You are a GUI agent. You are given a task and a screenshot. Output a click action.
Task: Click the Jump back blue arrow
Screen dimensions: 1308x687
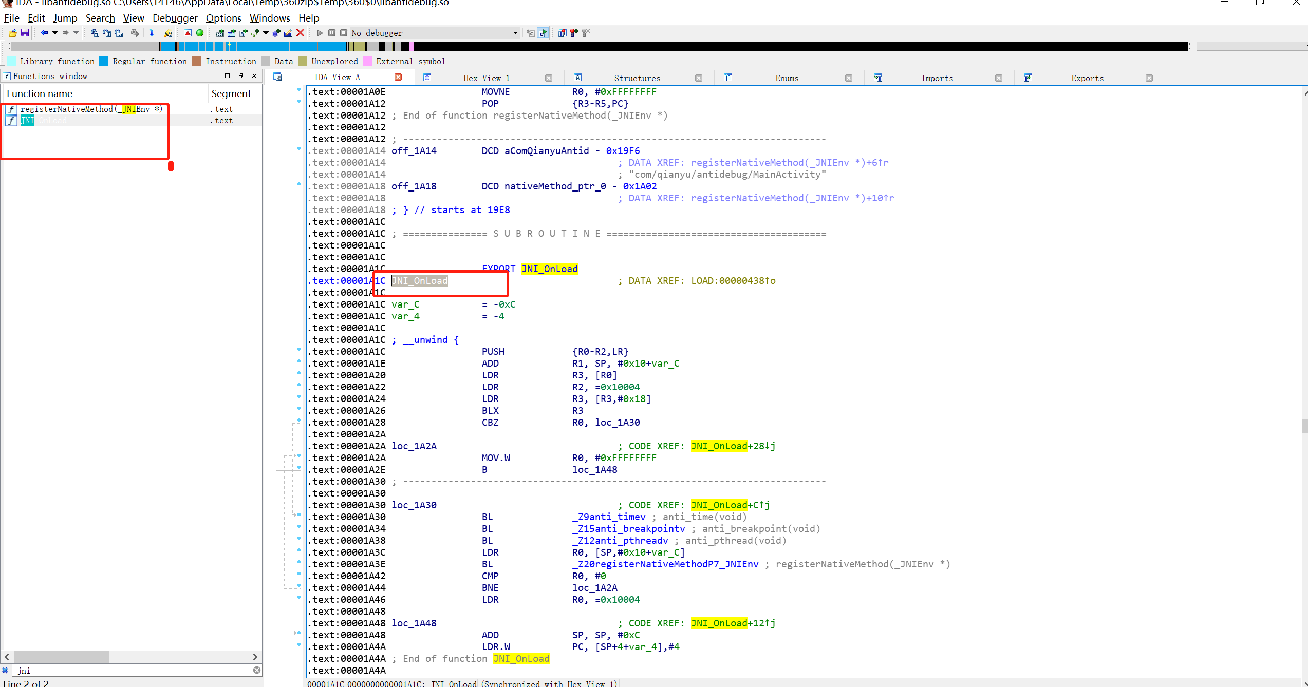44,33
